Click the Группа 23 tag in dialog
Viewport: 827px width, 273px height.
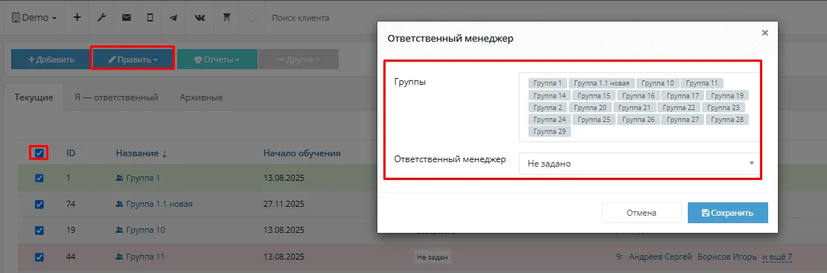724,108
